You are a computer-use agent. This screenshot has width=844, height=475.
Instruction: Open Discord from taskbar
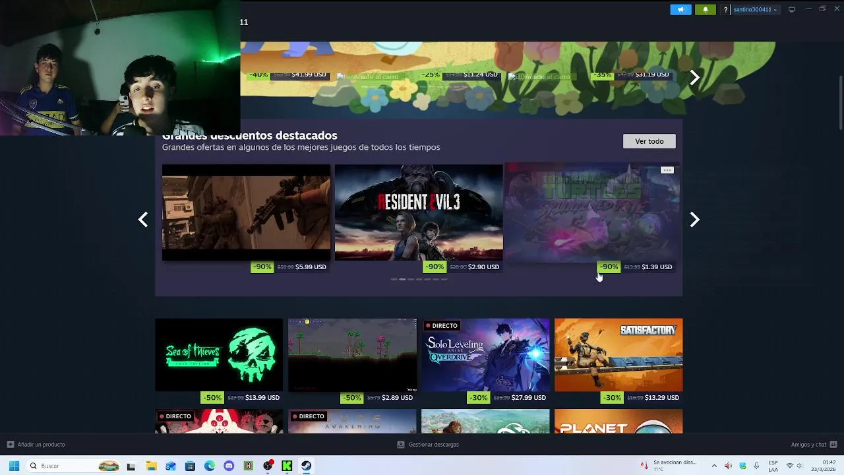229,466
